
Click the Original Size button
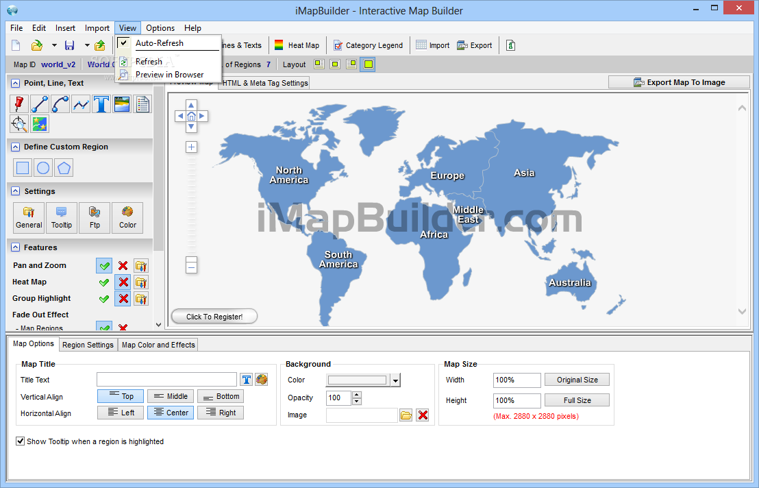click(x=577, y=380)
